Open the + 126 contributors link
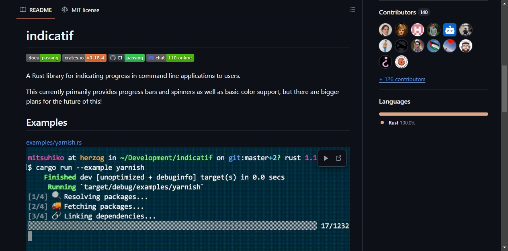 point(402,79)
